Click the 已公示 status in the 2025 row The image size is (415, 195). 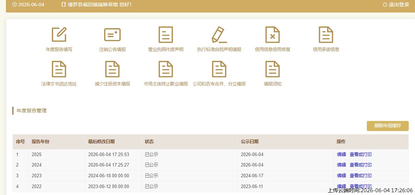pyautogui.click(x=151, y=154)
